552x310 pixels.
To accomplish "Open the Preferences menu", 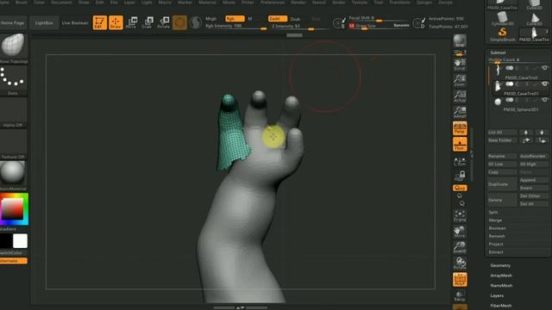I will [x=273, y=3].
